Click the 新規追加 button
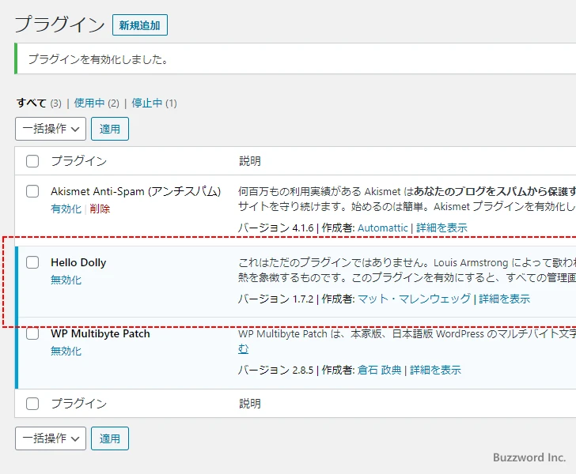 coord(140,25)
